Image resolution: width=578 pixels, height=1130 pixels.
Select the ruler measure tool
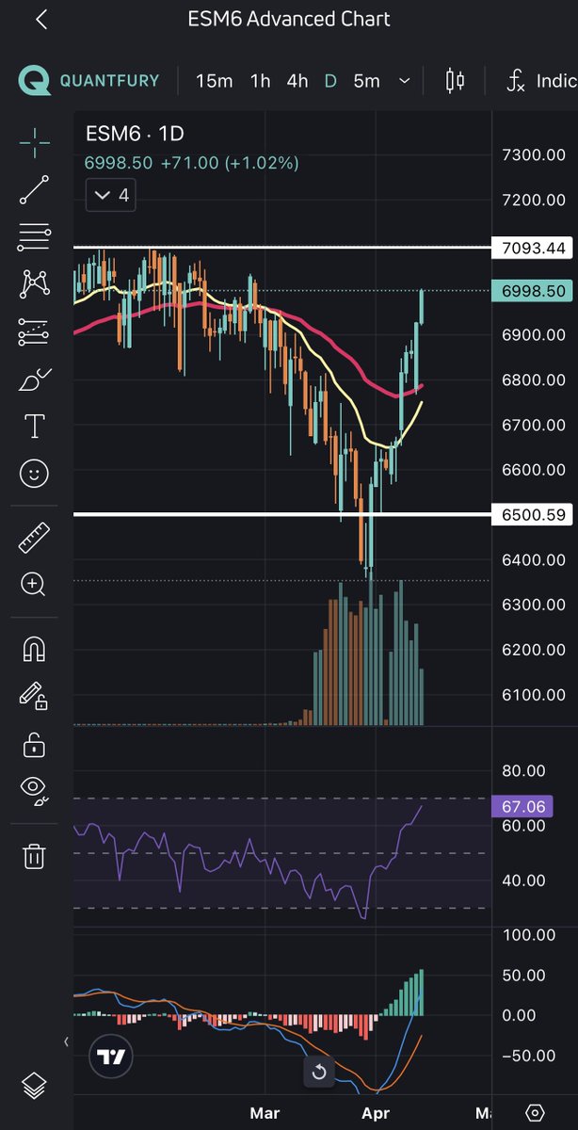[x=34, y=539]
